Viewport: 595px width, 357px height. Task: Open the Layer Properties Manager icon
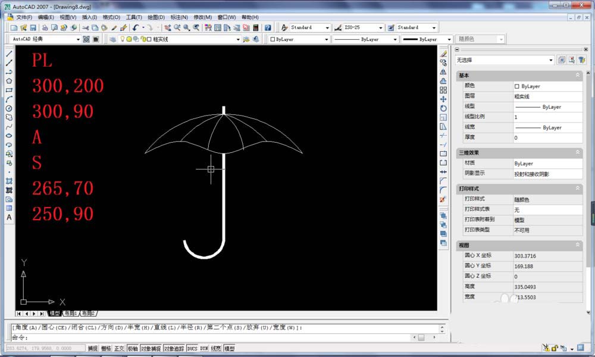point(113,39)
